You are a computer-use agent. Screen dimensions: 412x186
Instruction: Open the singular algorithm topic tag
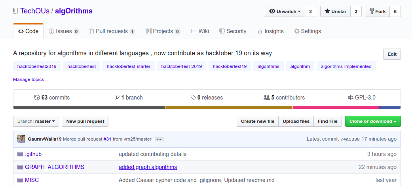300,66
